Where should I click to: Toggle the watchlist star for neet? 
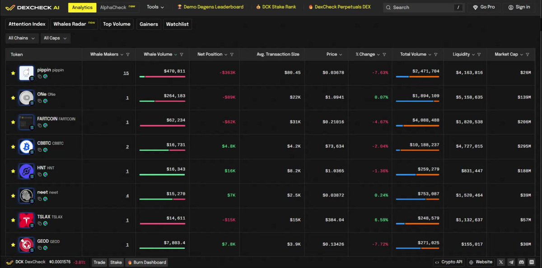13,195
